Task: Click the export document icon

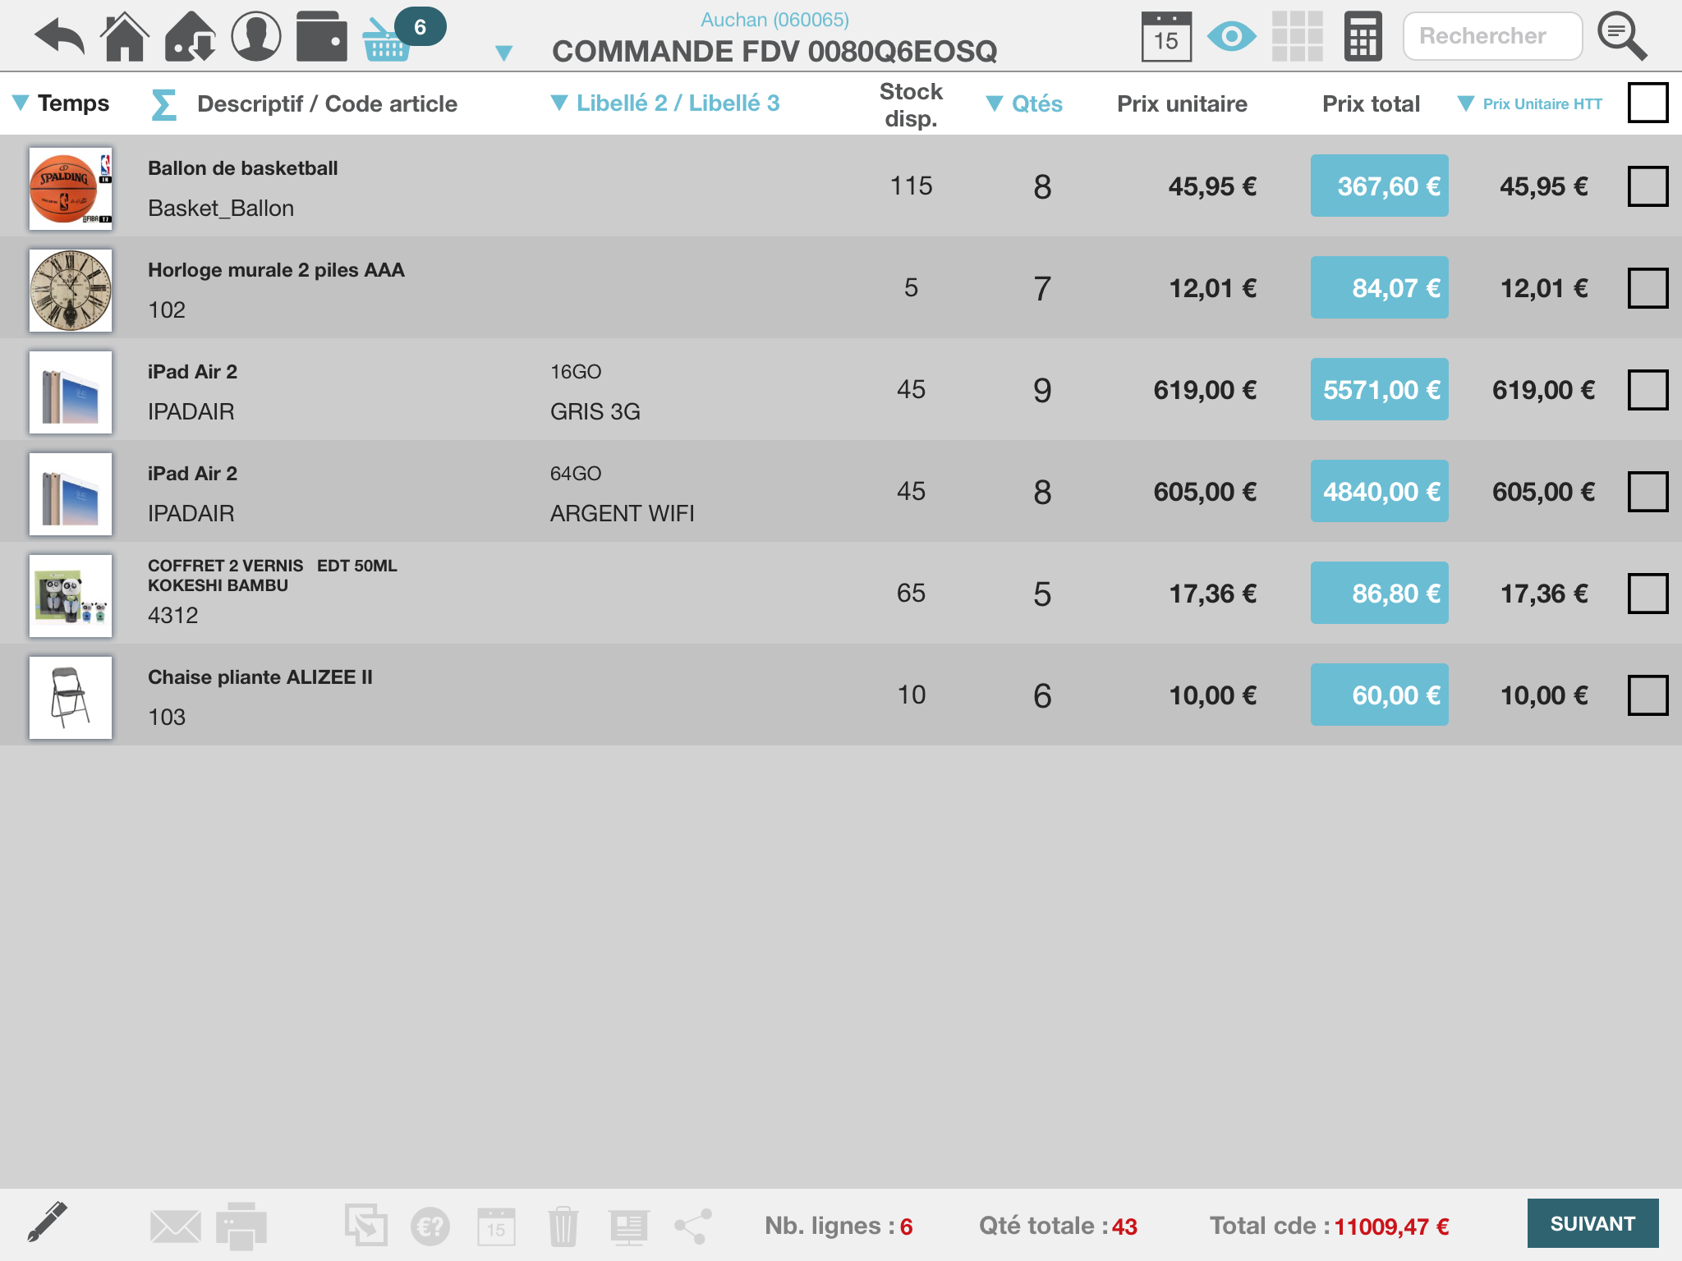Action: (365, 1225)
